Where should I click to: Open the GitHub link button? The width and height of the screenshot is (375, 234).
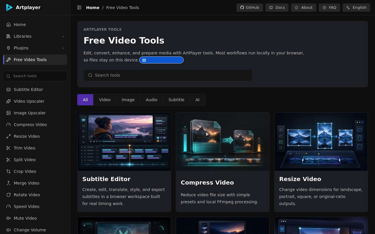[x=250, y=8]
